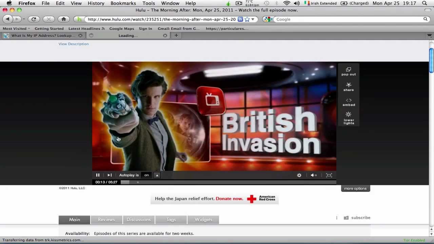Open Latest Headlines feed bookmark
The width and height of the screenshot is (434, 244).
click(x=86, y=28)
